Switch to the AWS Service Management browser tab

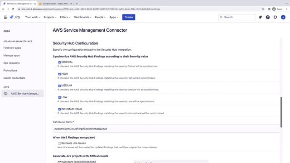point(19,4)
